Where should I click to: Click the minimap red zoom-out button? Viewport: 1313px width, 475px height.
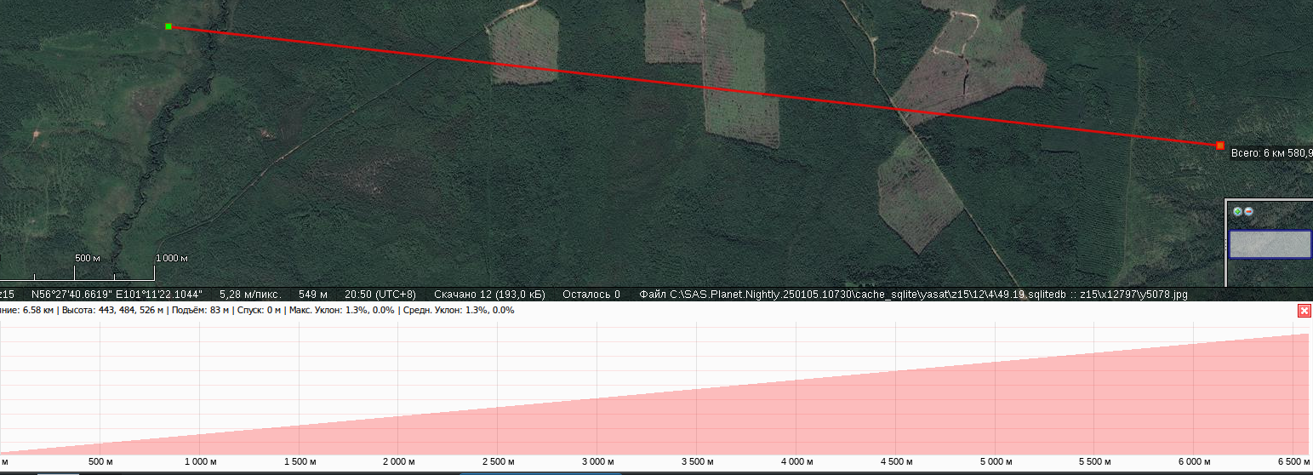(x=1248, y=211)
